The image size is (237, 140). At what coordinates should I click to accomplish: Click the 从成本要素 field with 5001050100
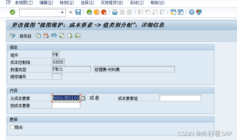point(66,98)
